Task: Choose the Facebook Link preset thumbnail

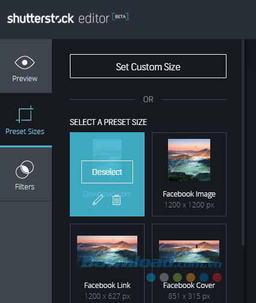Action: [x=107, y=251]
